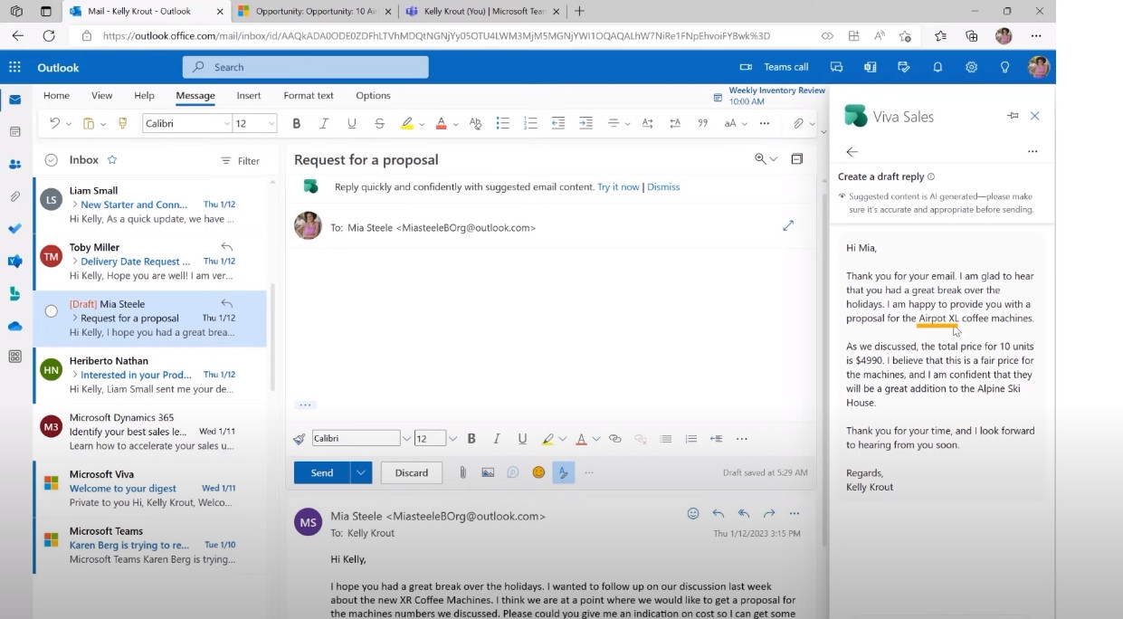Toggle Inbox favorite star
The width and height of the screenshot is (1123, 619).
[112, 159]
